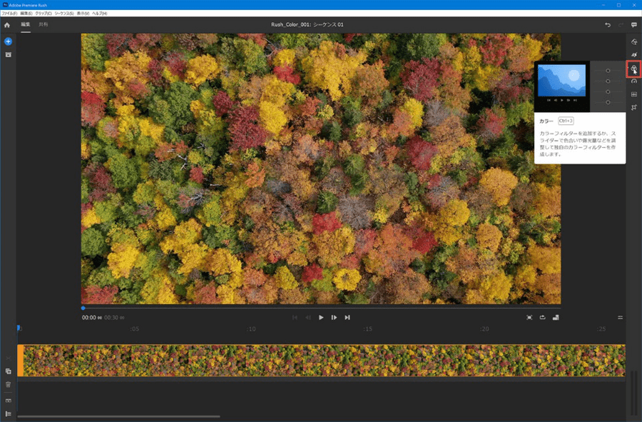Open the Speed panel icon
Viewport: 642px width, 422px height.
pos(633,81)
